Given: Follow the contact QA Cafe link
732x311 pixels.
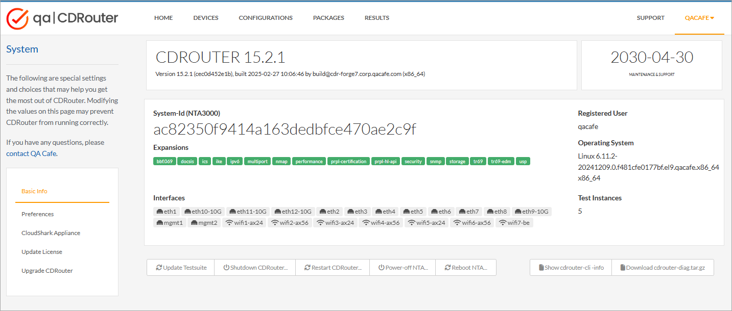Looking at the screenshot, I should (31, 153).
